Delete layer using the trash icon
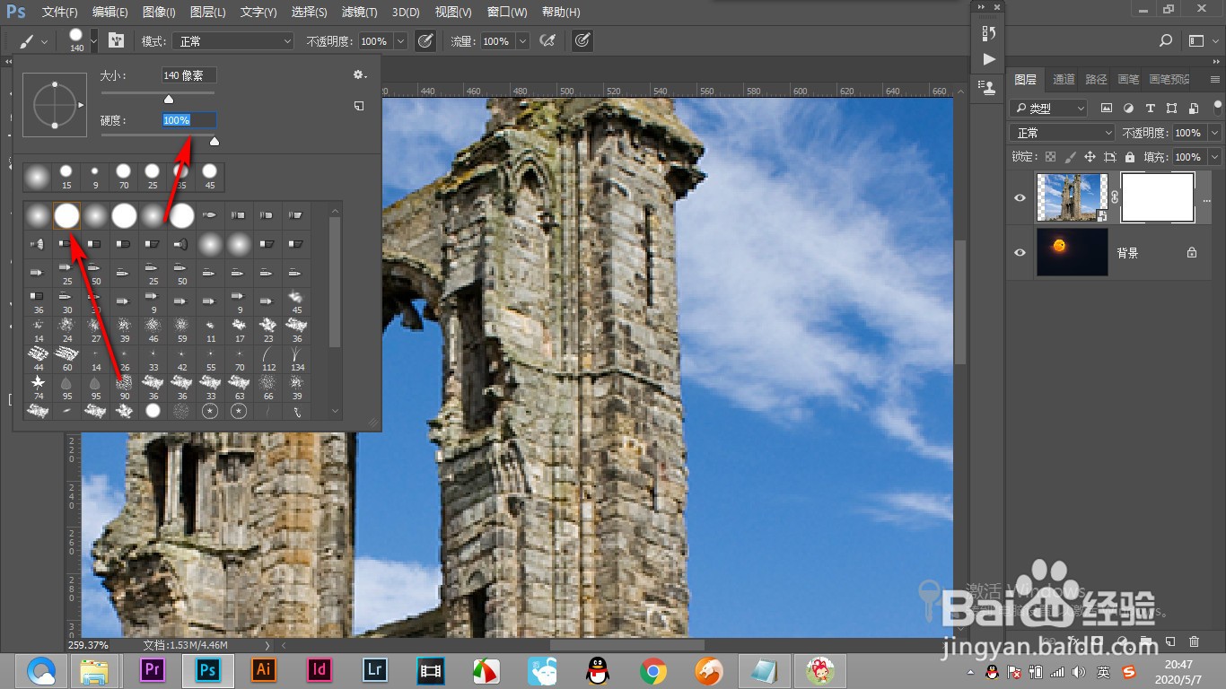The image size is (1226, 689). click(x=1194, y=641)
